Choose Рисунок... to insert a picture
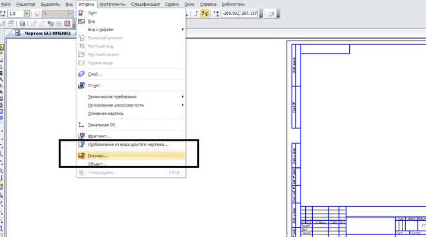Screen dimensions: 426x237 (131, 156)
